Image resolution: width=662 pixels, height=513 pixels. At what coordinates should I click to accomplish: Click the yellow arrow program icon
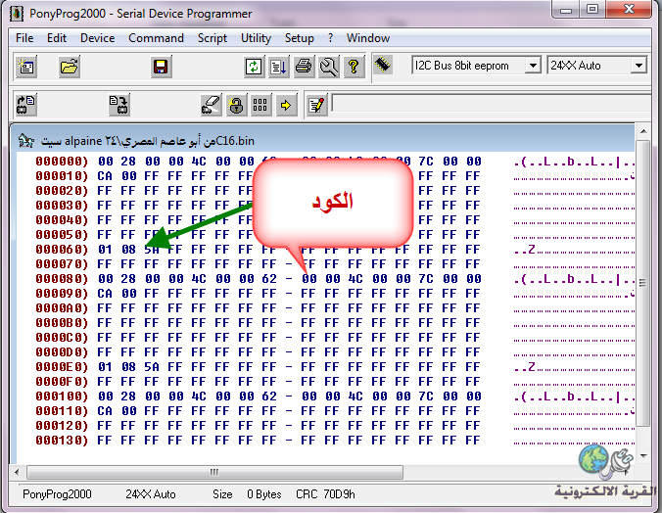[286, 105]
